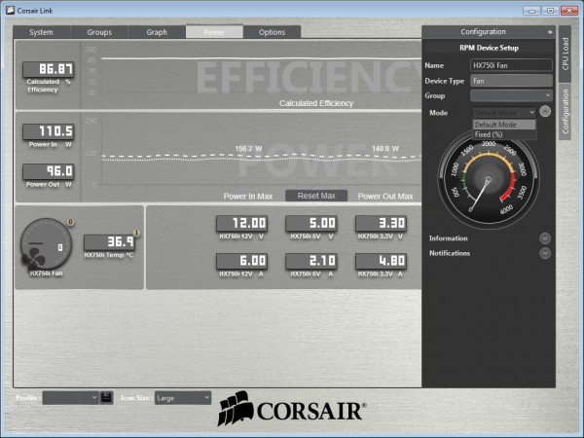
Task: Select the Configuration vertical side tab
Action: (x=565, y=111)
